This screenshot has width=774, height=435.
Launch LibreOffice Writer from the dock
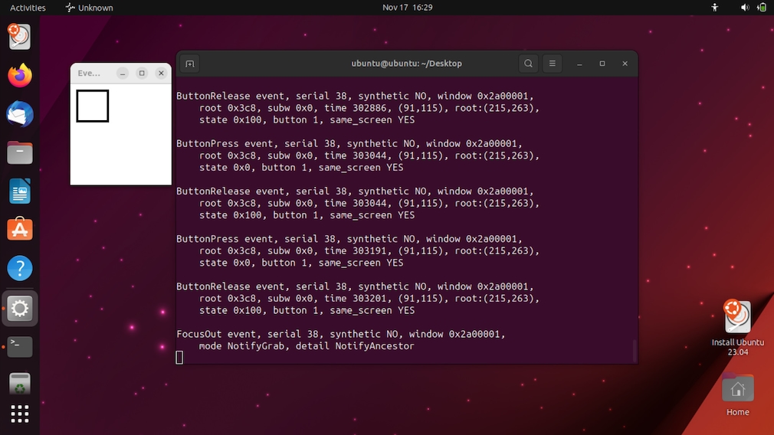20,191
